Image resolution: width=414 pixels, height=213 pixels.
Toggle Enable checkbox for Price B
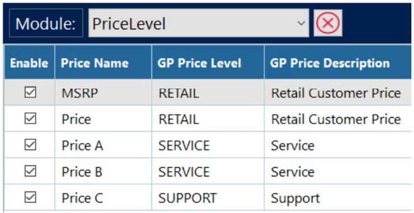30,171
